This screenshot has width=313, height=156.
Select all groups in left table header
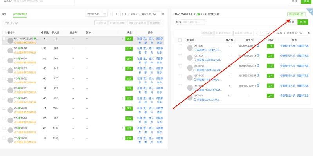pos(4,33)
